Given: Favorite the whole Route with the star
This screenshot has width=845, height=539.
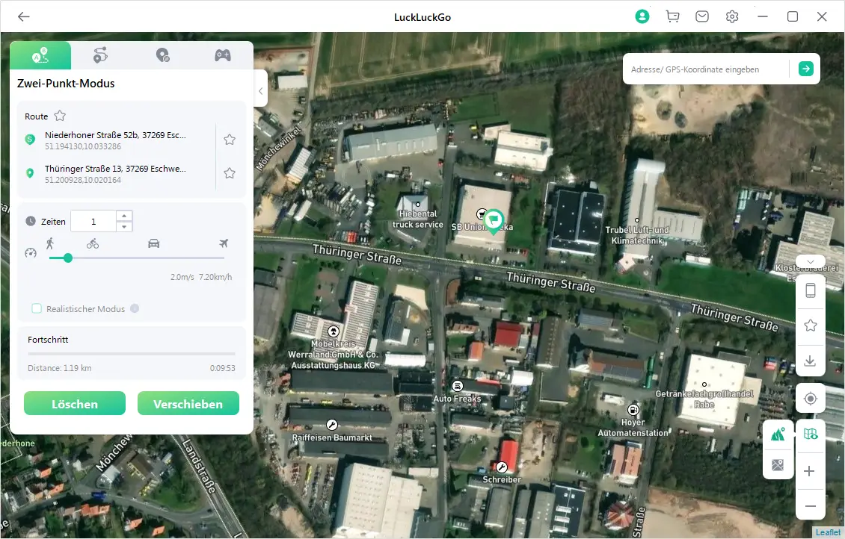Looking at the screenshot, I should click(x=60, y=116).
